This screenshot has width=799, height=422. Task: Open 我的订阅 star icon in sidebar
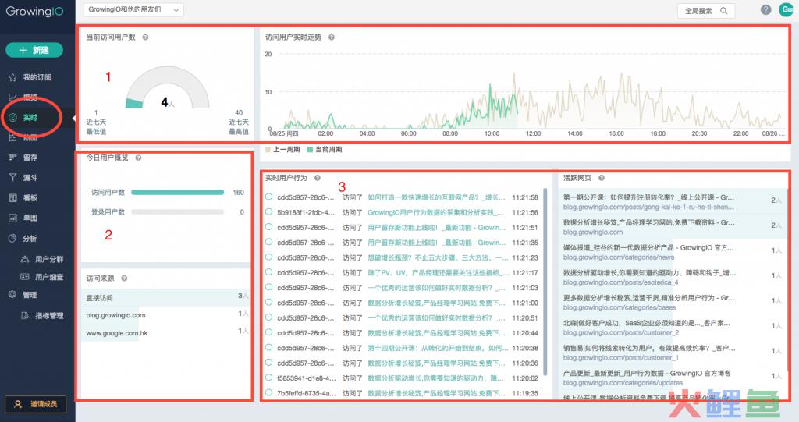(12, 77)
